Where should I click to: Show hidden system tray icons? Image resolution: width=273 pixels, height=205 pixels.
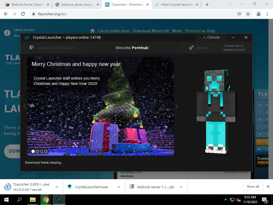click(x=226, y=200)
